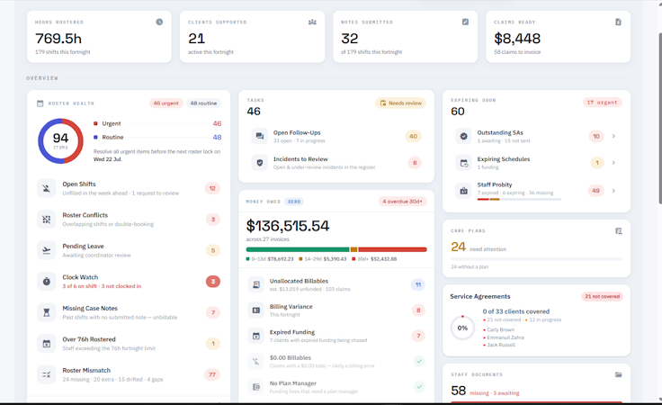662x405 pixels.
Task: Click the Needs review button
Action: click(400, 103)
